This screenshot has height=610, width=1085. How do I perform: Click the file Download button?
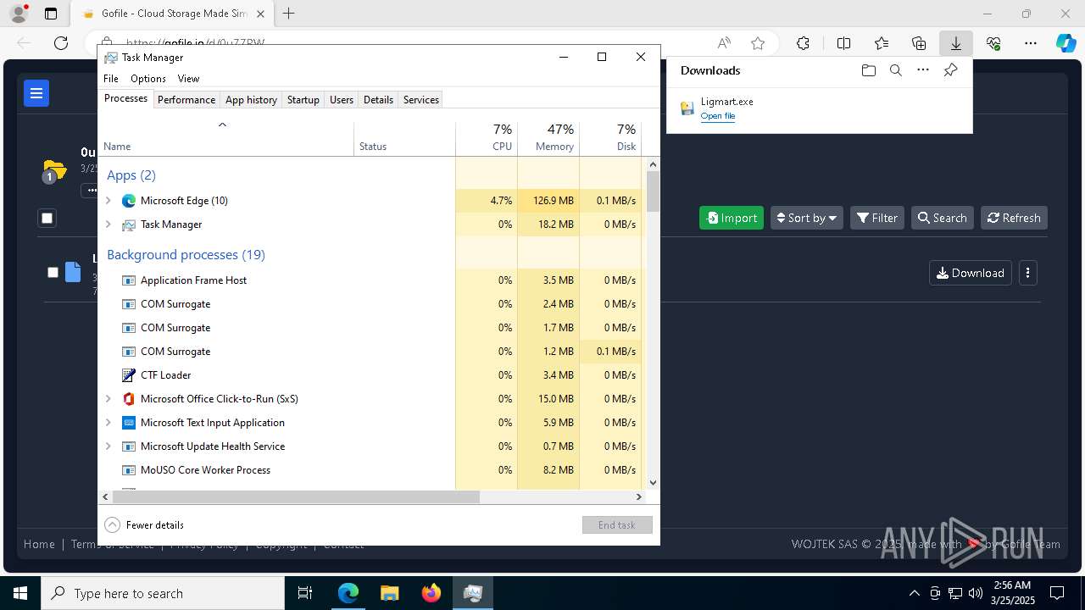coord(971,273)
